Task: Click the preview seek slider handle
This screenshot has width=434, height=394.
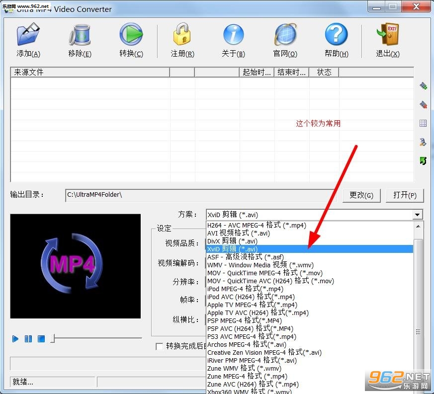Action: [x=53, y=338]
